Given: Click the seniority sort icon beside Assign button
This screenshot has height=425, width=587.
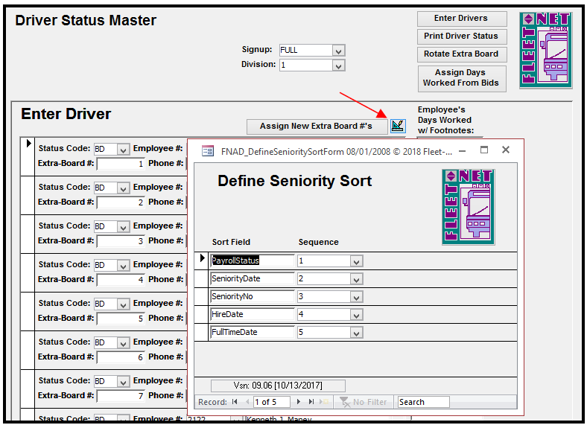Looking at the screenshot, I should coord(398,126).
